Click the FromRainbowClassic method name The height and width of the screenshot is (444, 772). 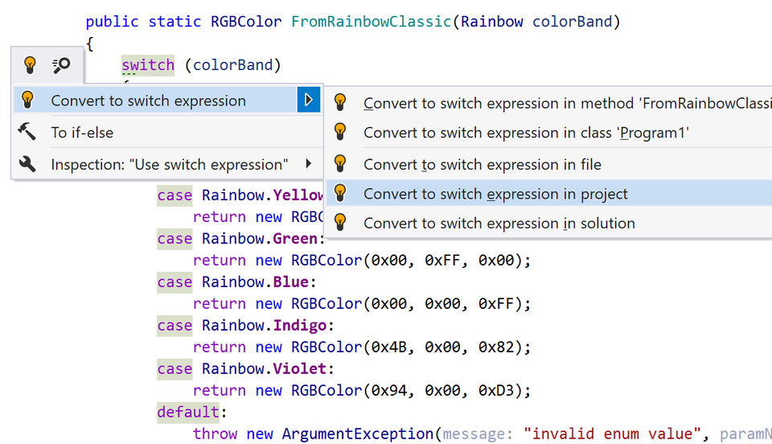click(371, 22)
